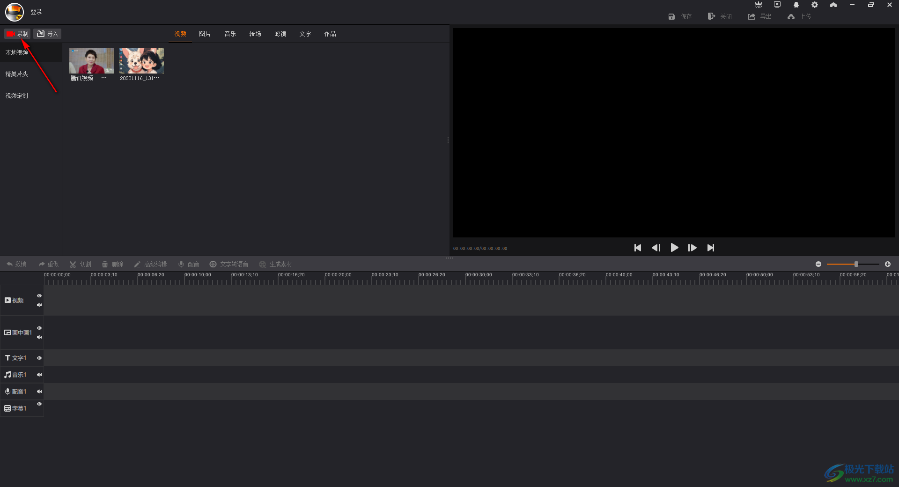Click the Import (导入) button
Screen dimensions: 899x487
coord(47,34)
